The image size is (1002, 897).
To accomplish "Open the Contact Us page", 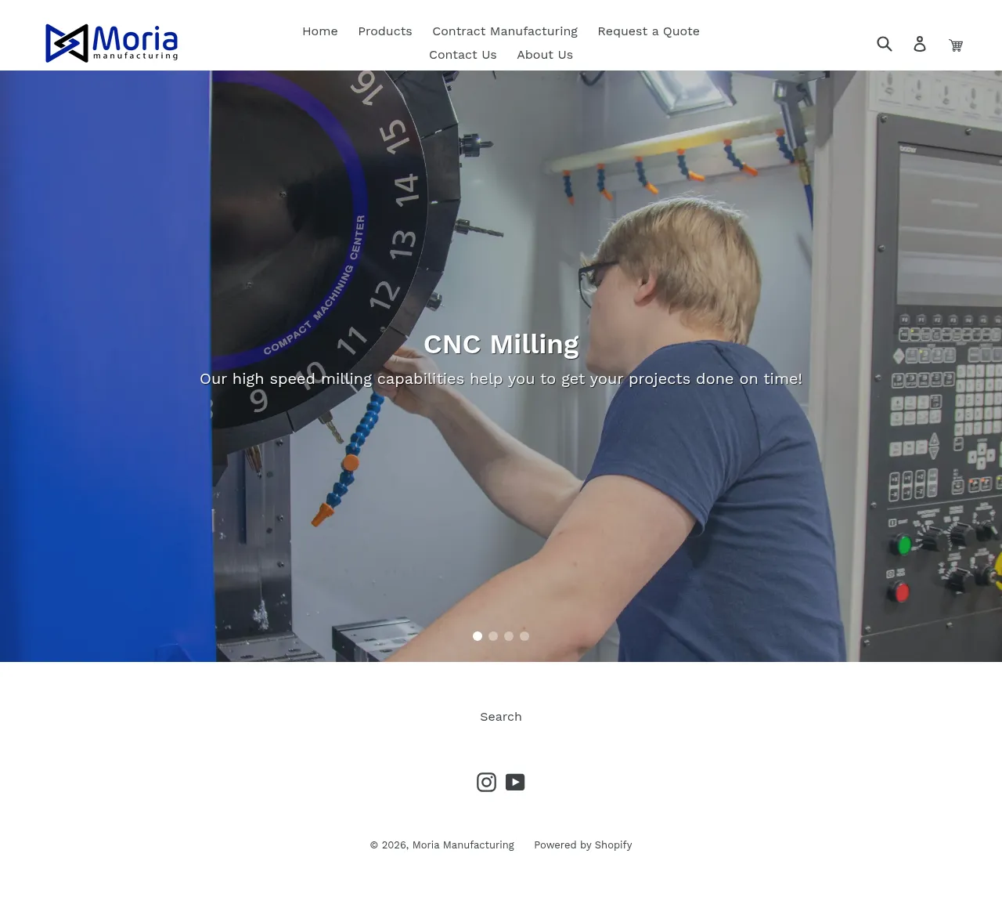I will click(463, 55).
